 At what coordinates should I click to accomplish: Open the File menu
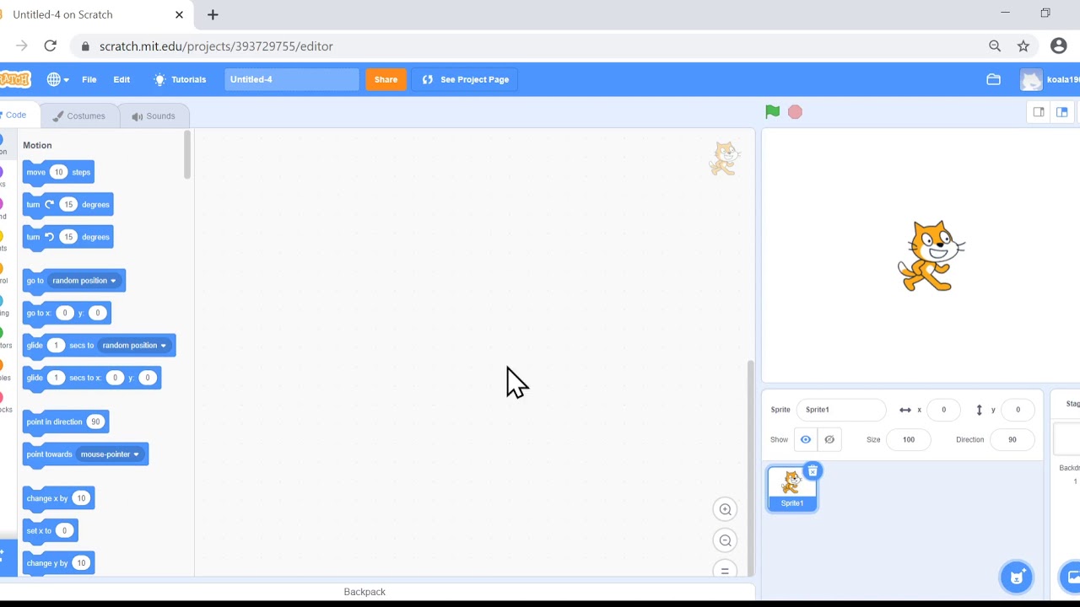[x=89, y=79]
